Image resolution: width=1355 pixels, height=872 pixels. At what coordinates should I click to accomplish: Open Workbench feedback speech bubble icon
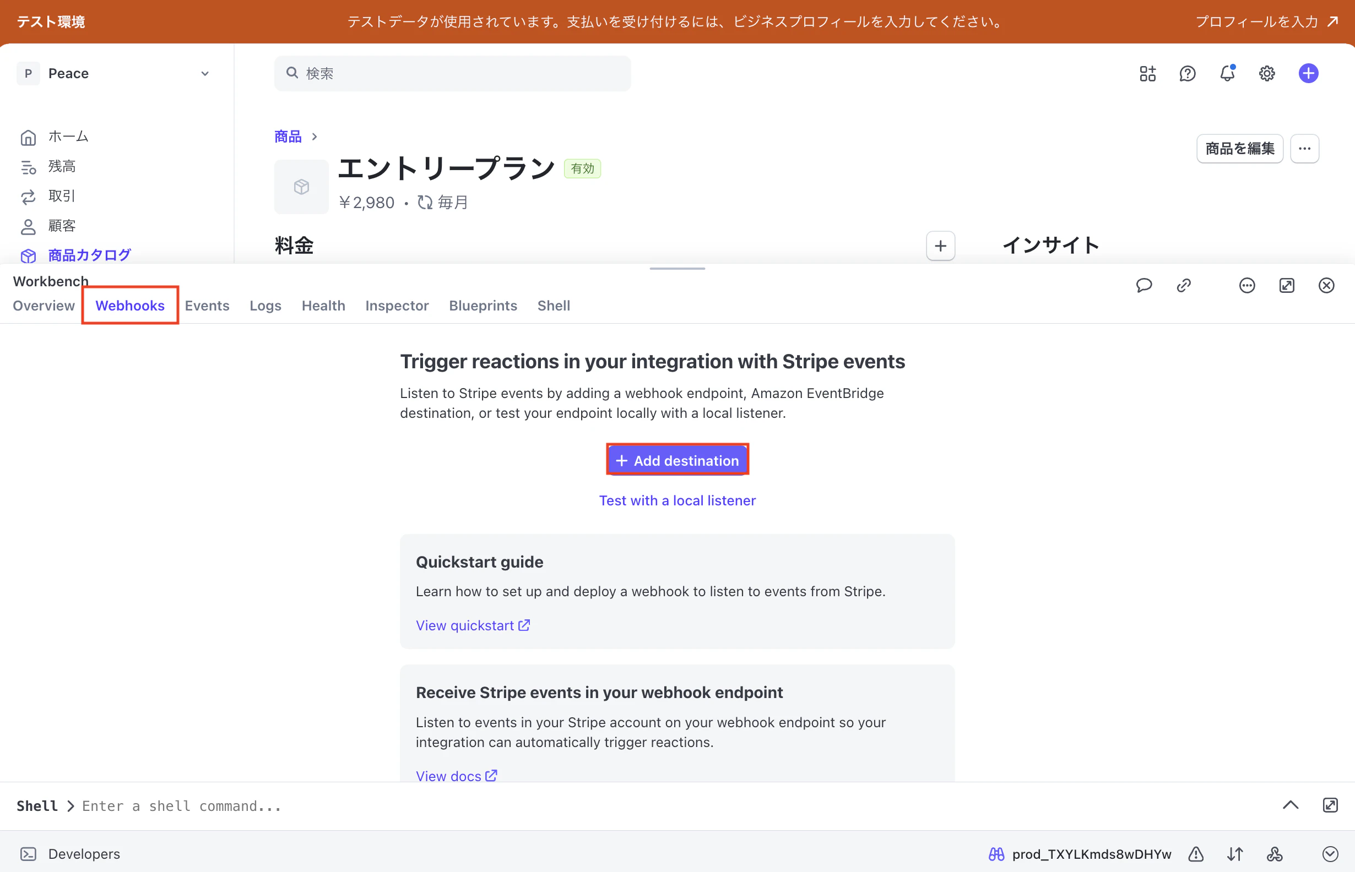coord(1143,285)
